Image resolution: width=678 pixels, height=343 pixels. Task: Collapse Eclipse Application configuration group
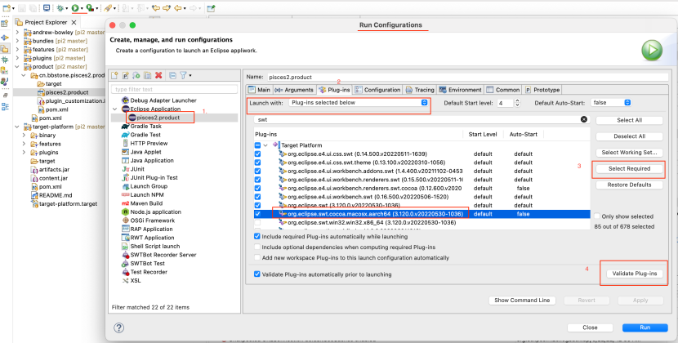pyautogui.click(x=114, y=109)
